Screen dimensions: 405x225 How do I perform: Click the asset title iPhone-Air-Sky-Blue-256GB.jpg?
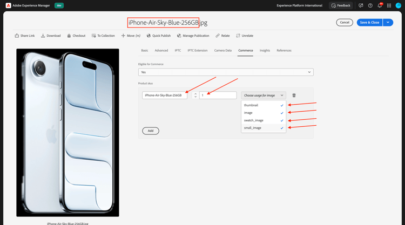pyautogui.click(x=168, y=23)
